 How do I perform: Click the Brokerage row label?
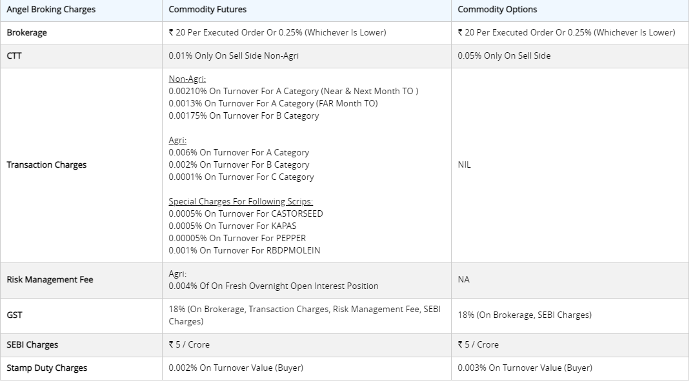pos(26,33)
